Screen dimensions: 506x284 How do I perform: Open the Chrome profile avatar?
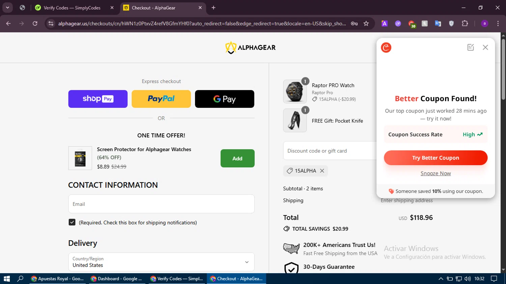(484, 24)
